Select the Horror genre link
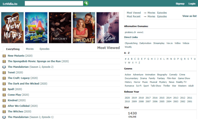This screenshot has width=198, height=119. 137,82
